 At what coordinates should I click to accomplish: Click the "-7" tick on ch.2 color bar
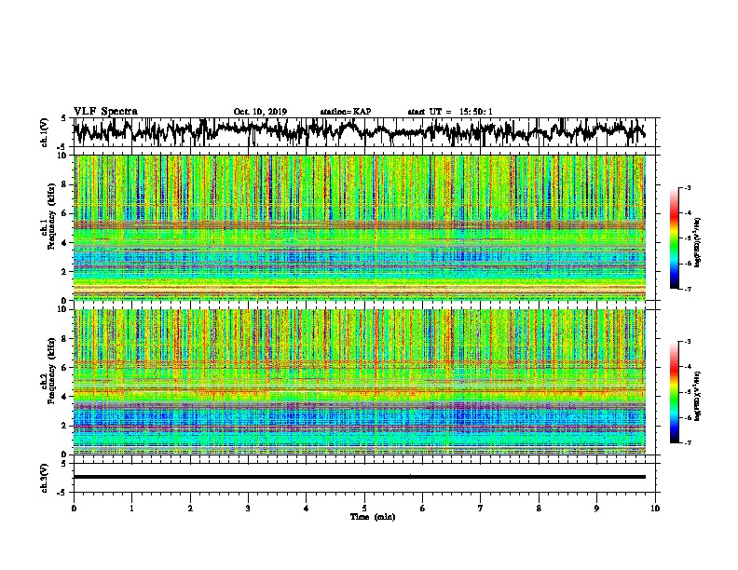point(687,442)
